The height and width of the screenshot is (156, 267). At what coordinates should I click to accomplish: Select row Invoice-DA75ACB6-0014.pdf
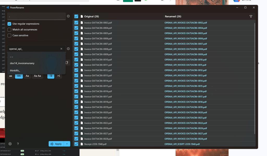pos(164,81)
